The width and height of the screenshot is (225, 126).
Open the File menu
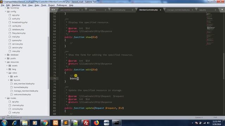2,5
